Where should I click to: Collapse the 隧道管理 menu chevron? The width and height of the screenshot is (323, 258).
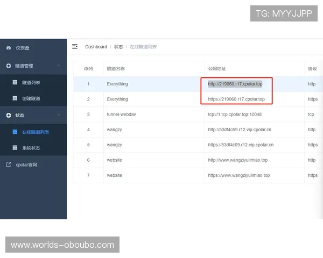[58, 66]
